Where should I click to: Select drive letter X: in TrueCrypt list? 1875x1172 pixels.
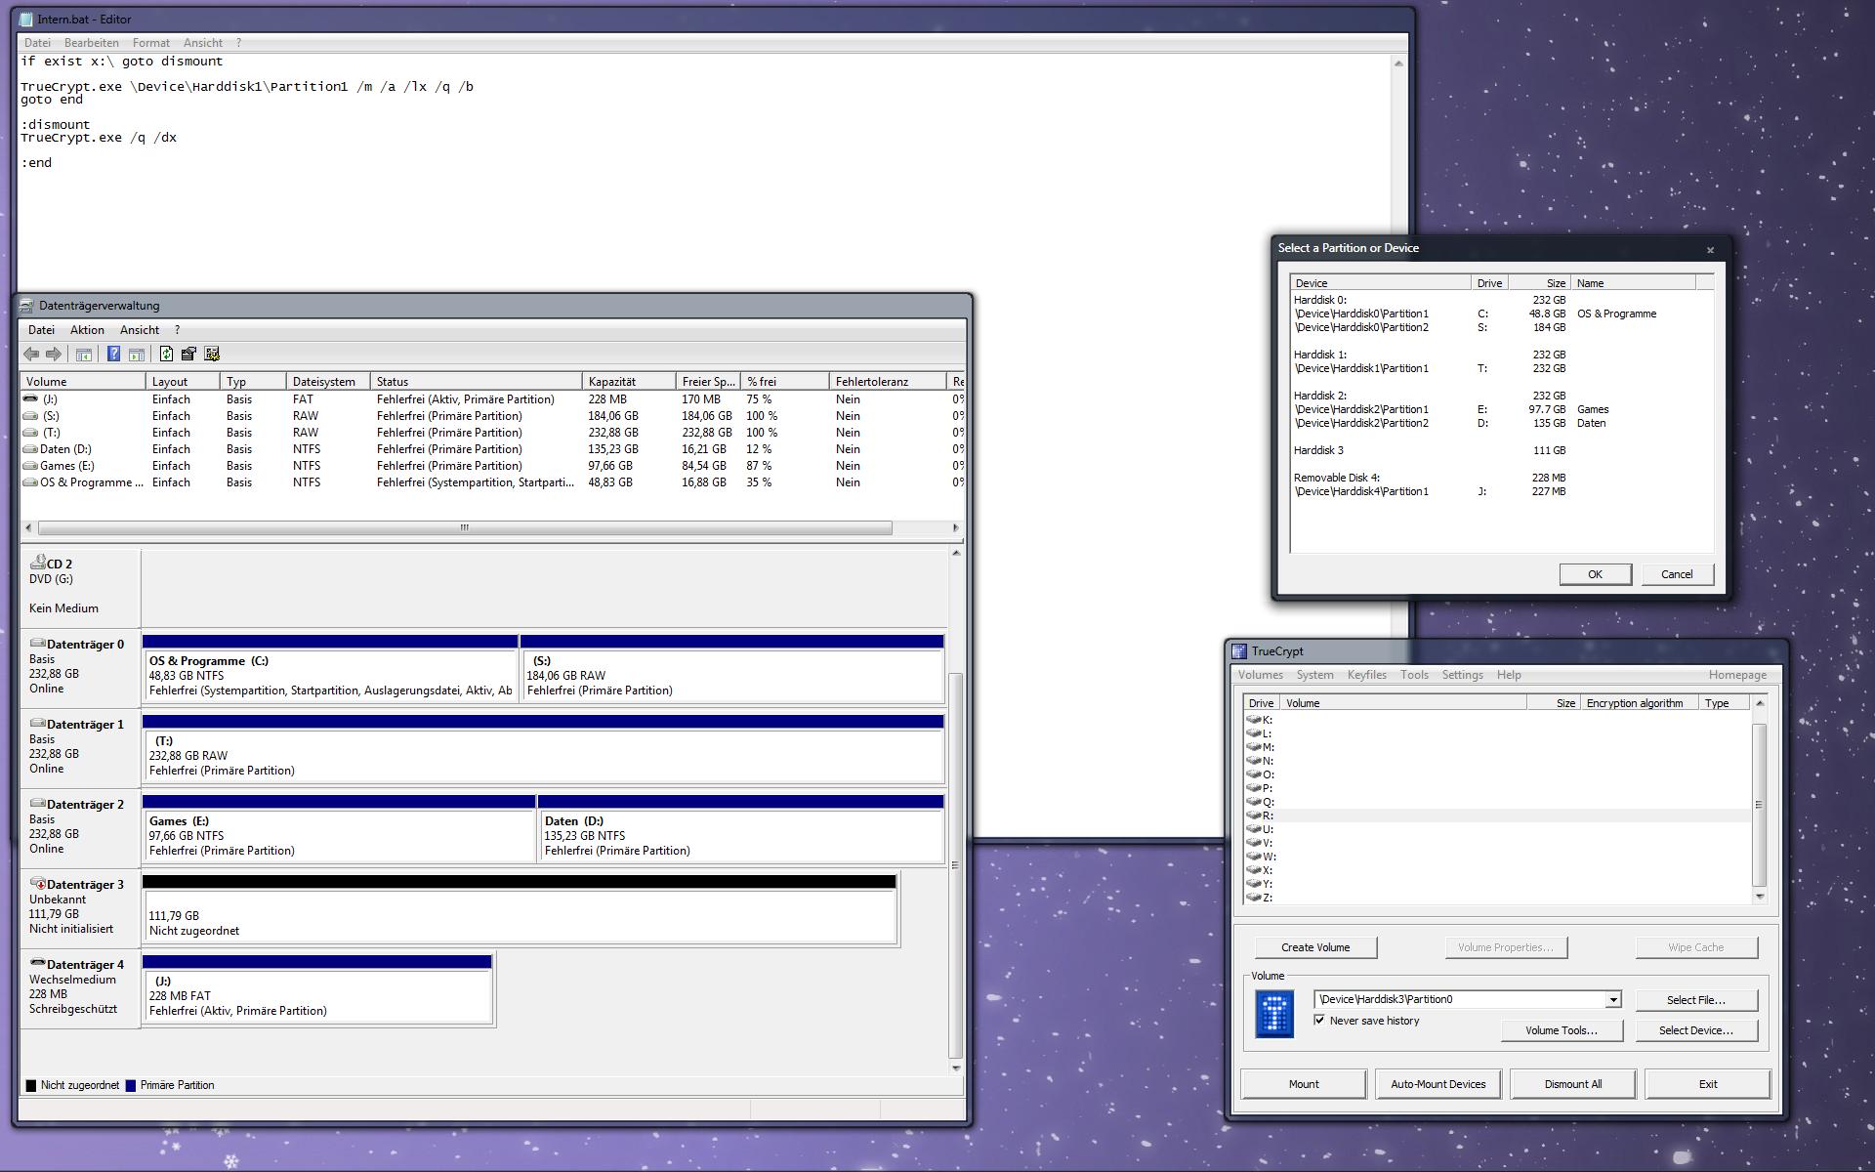(1267, 870)
